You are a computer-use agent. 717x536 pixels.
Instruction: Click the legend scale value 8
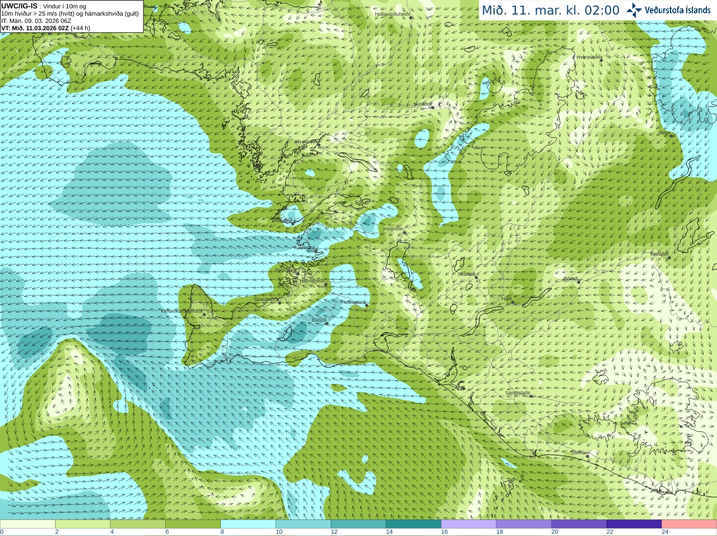tap(222, 532)
